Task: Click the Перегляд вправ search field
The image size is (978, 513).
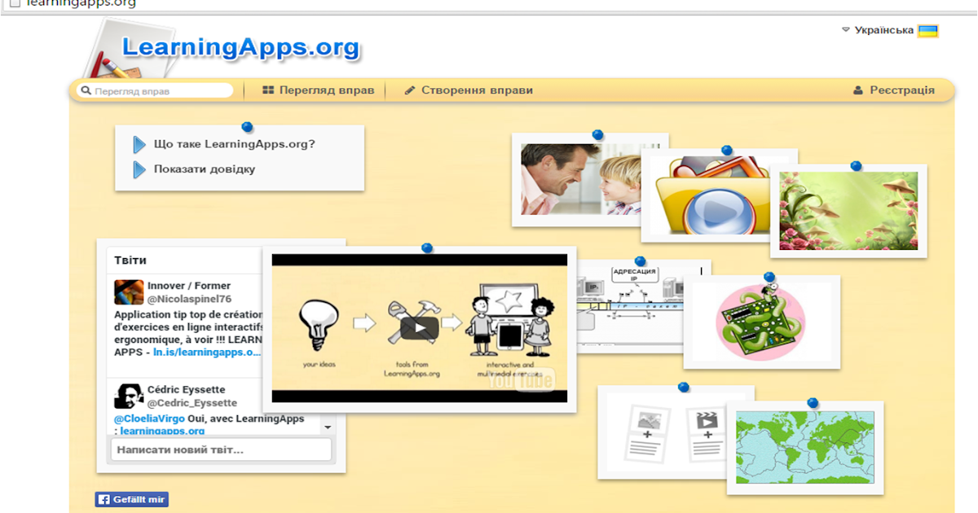Action: tap(155, 91)
